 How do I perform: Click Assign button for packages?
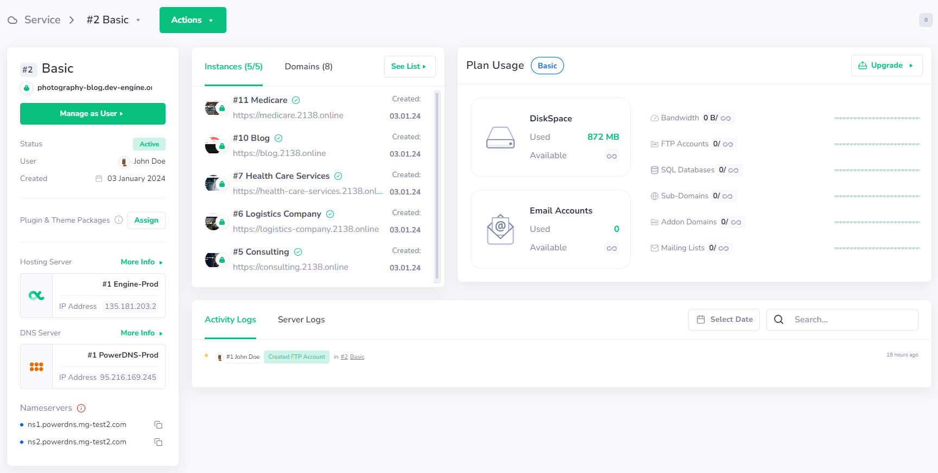point(146,221)
